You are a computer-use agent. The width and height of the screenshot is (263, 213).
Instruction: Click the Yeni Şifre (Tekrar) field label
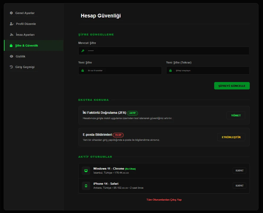coord(179,62)
